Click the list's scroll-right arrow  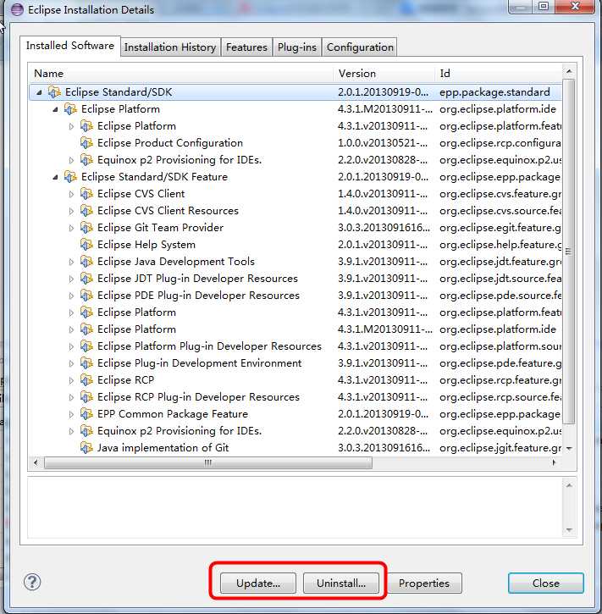pyautogui.click(x=554, y=463)
